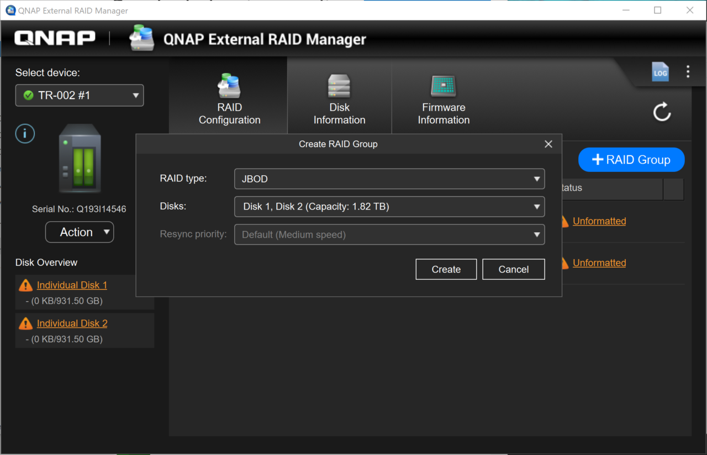
Task: Select the Individual Disk 2 link
Action: coord(72,323)
